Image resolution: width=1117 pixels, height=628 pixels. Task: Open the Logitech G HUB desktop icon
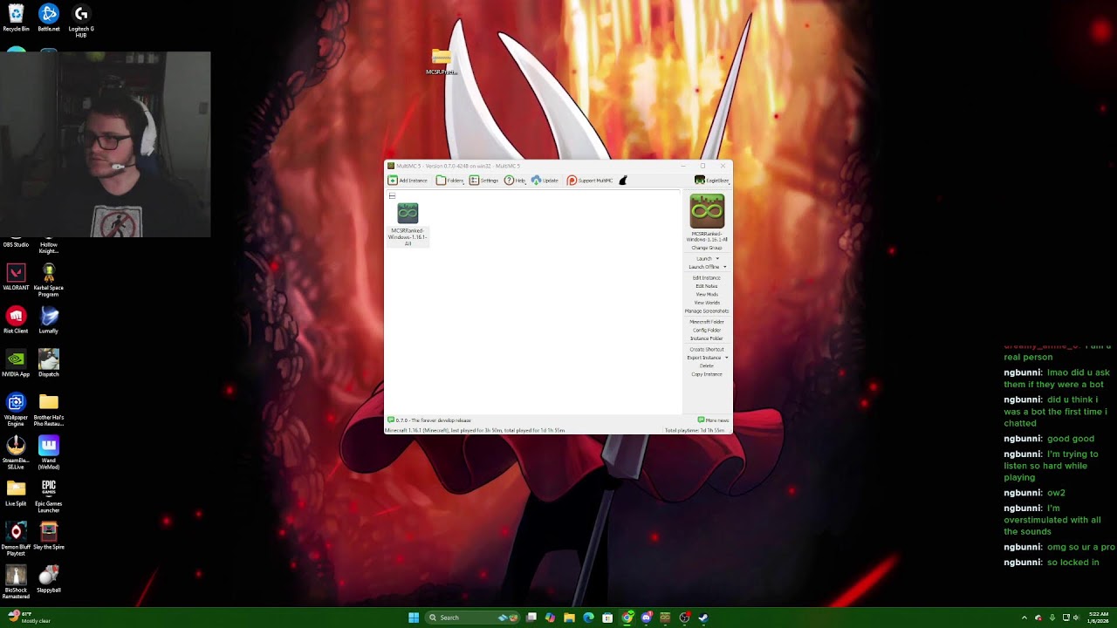[x=81, y=21]
